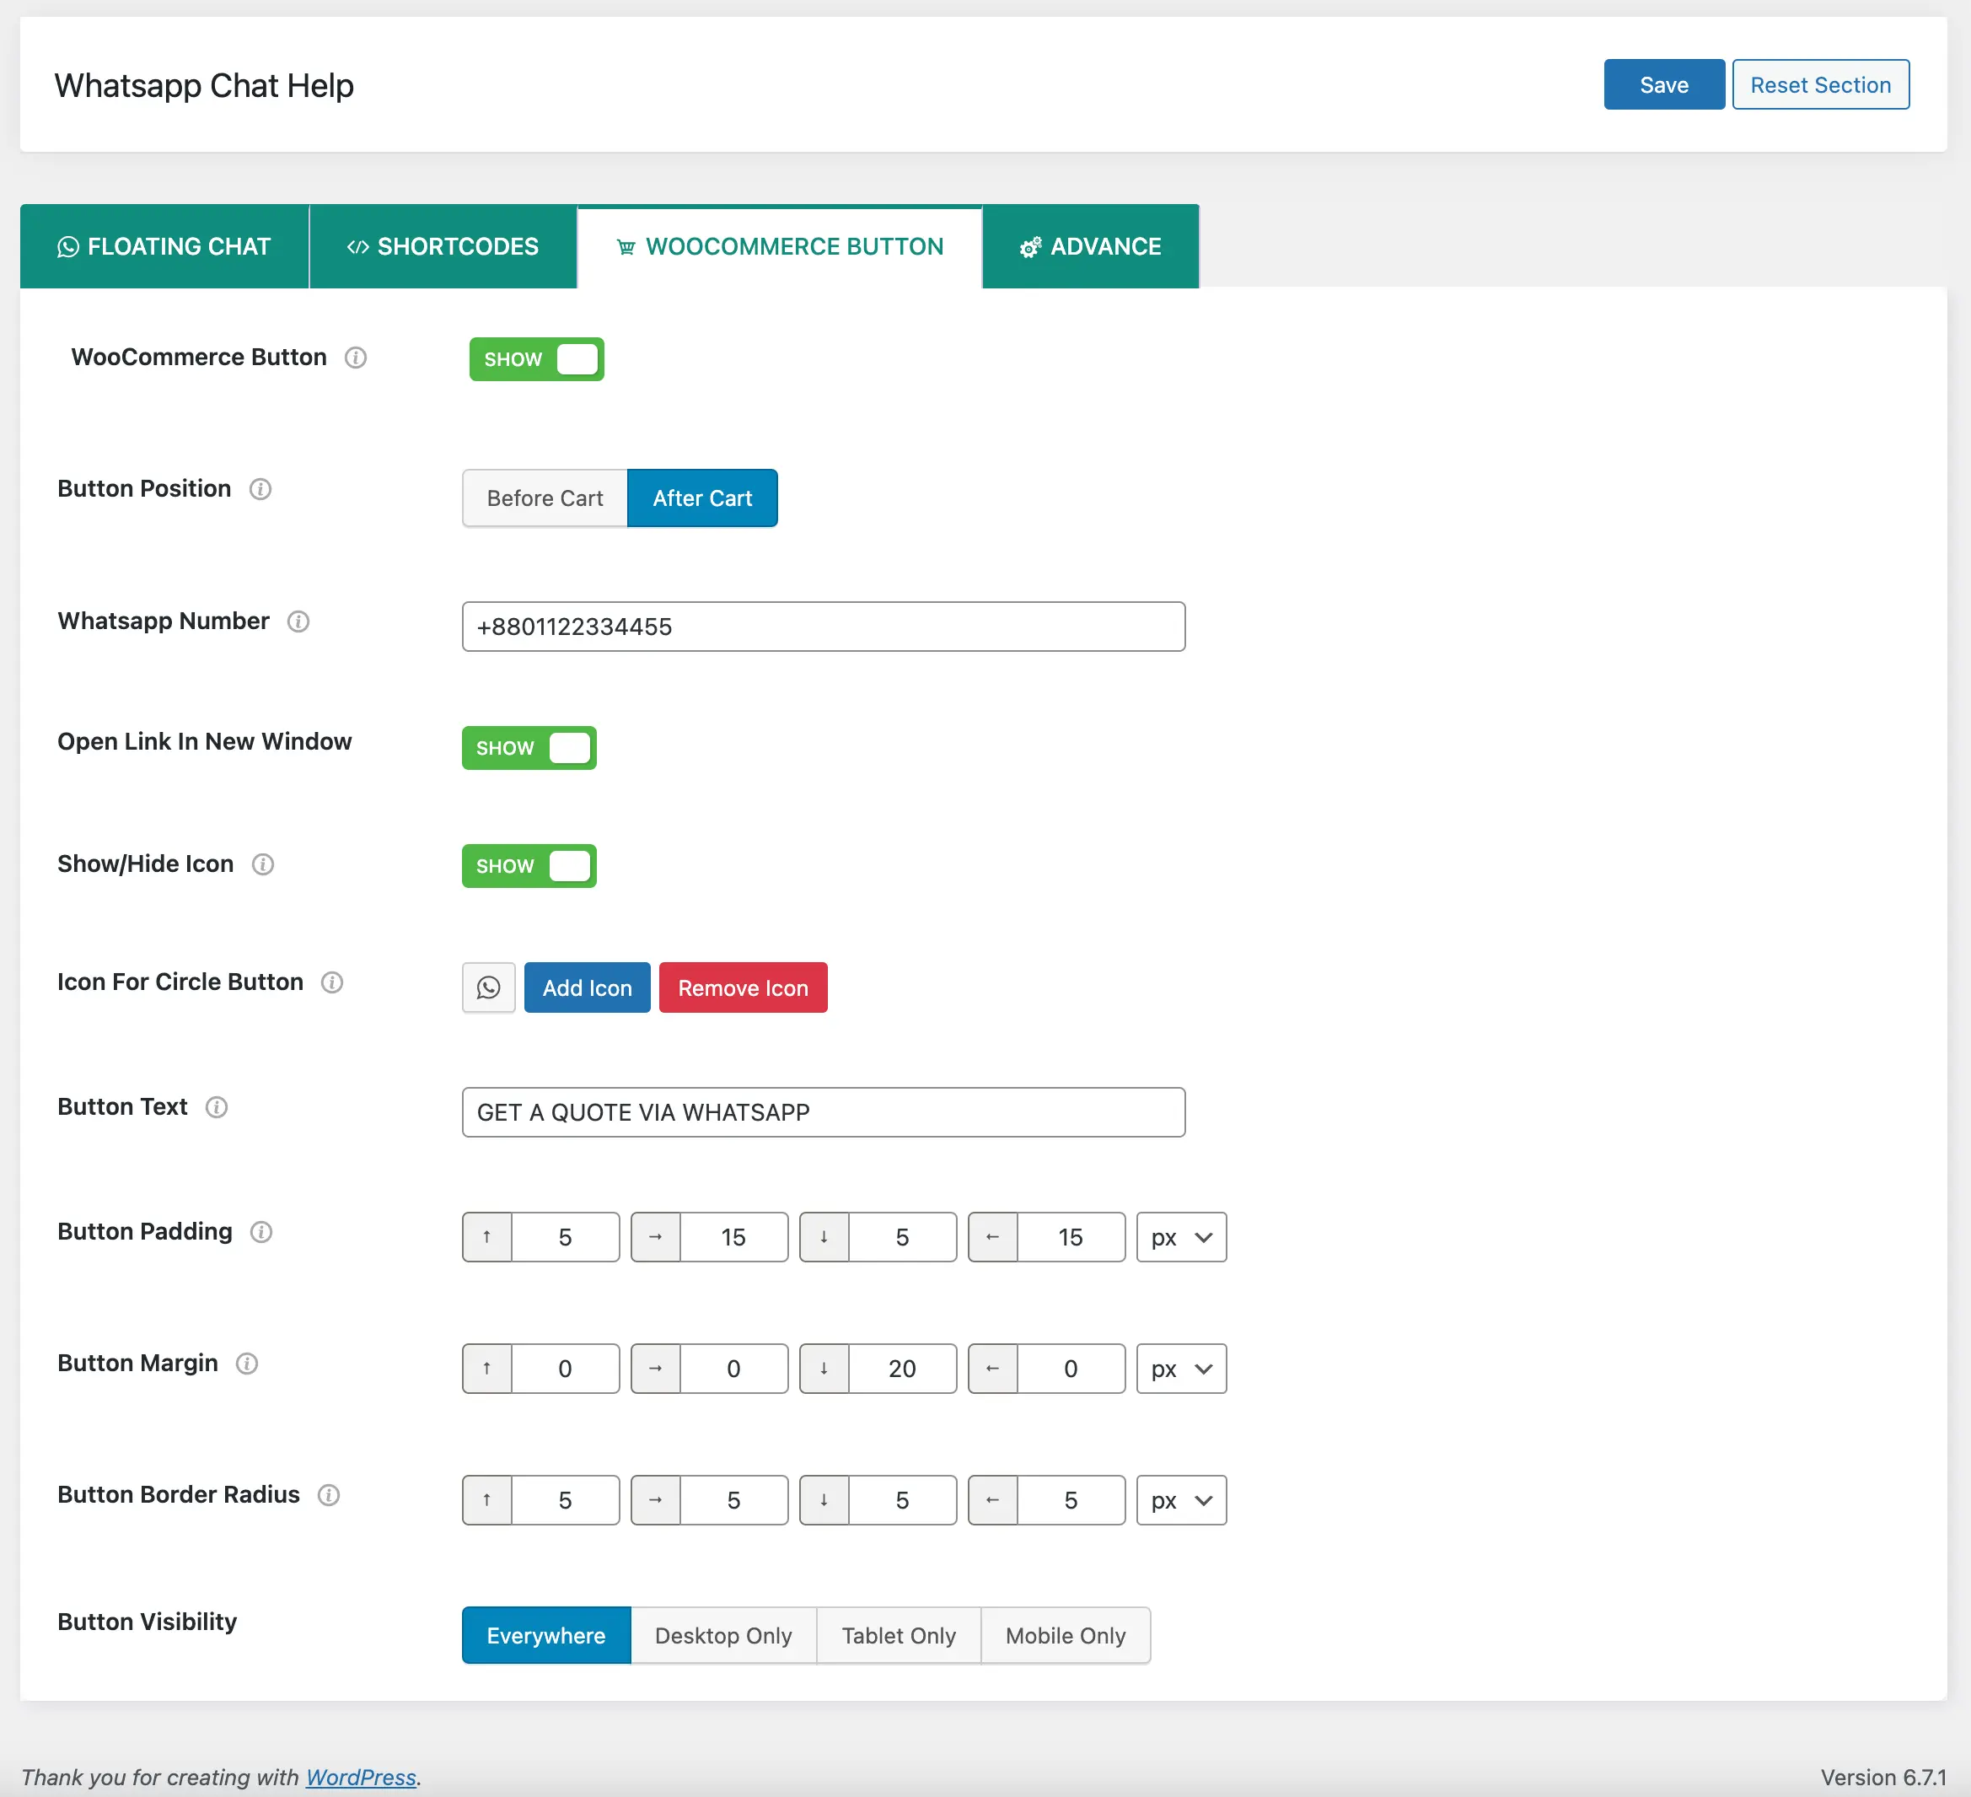Open Button Border Radius px unit dropdown

pos(1181,1500)
